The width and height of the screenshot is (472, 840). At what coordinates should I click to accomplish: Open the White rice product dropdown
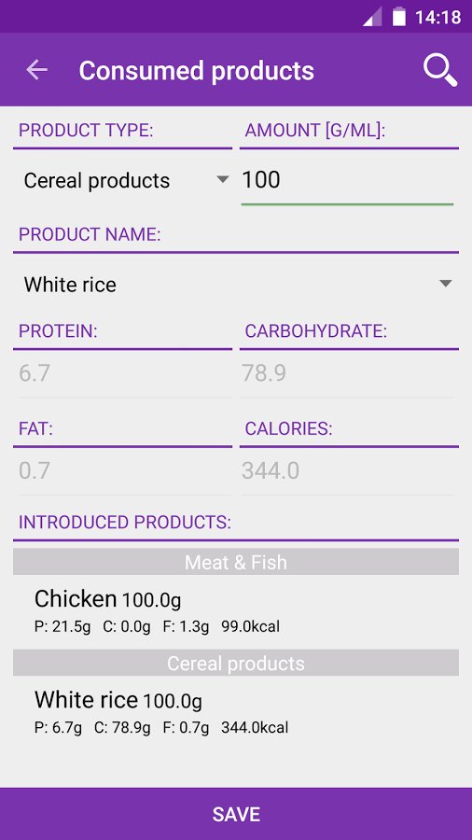tap(236, 284)
